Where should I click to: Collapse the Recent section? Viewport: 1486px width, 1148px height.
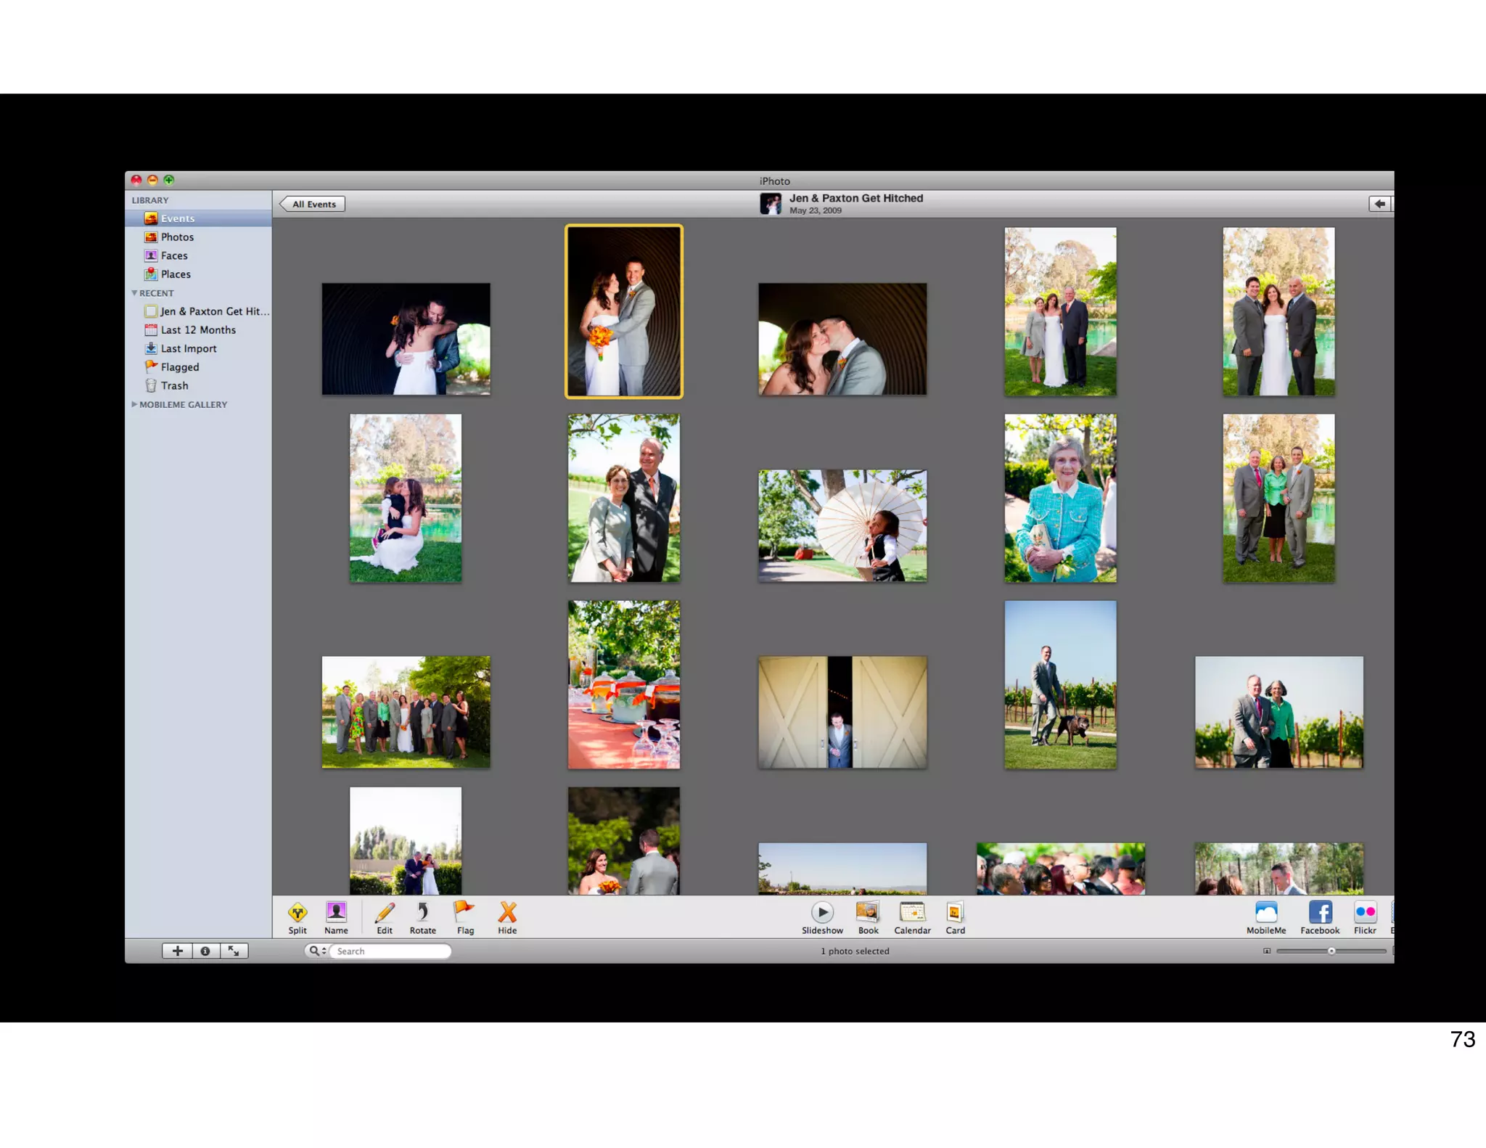click(x=134, y=293)
